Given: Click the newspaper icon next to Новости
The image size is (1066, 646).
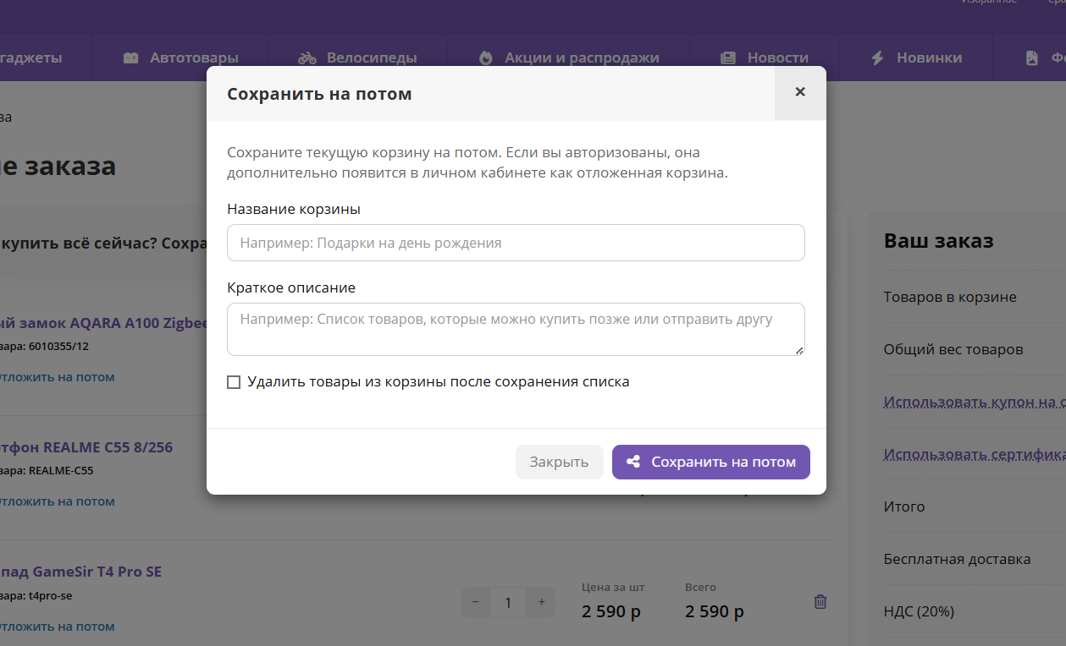Looking at the screenshot, I should point(728,58).
